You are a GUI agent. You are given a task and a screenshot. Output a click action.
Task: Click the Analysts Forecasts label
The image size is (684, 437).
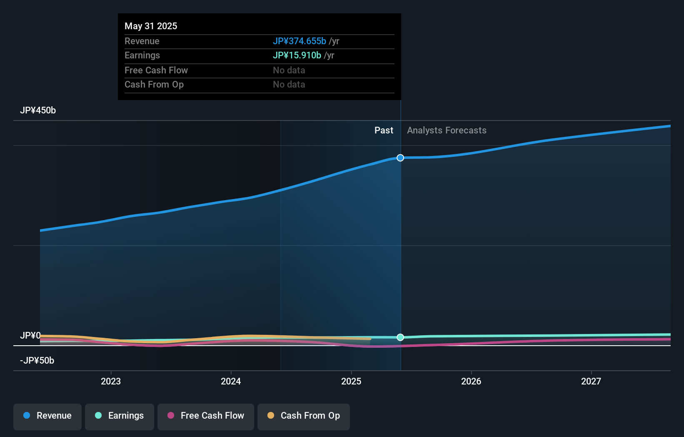point(447,131)
